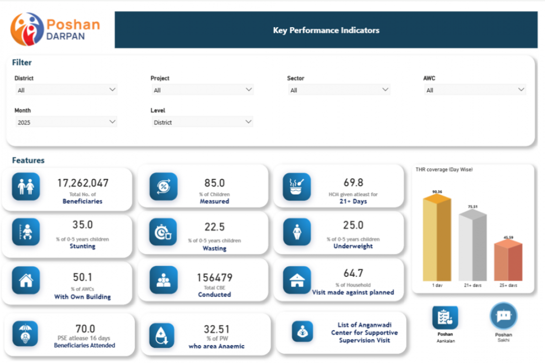This screenshot has height=363, width=545.
Task: Click the HCM hot meal bowl icon
Action: point(297,187)
